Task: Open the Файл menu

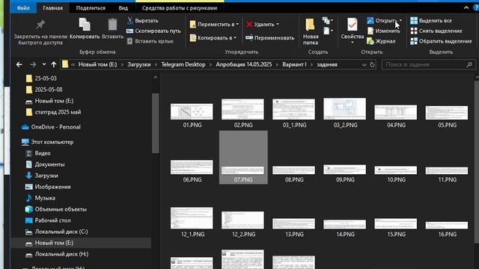Action: pyautogui.click(x=23, y=8)
